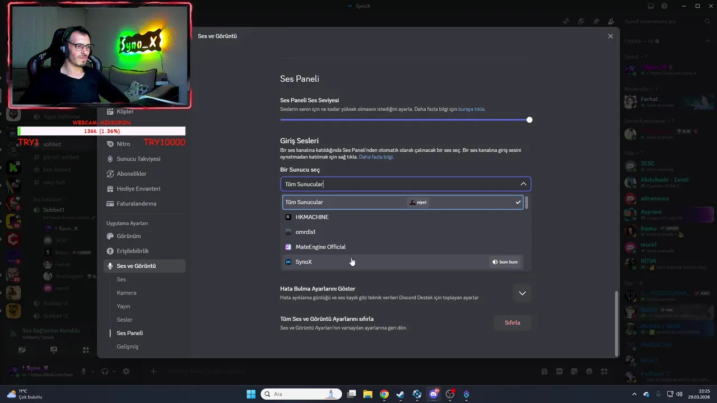Click the Ses Paneli volume slider track
This screenshot has width=717, height=403.
pos(404,120)
